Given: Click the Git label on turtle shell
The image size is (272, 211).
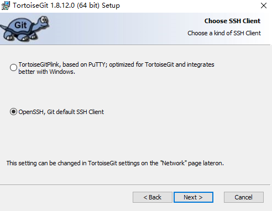Looking at the screenshot, I should click(x=20, y=25).
